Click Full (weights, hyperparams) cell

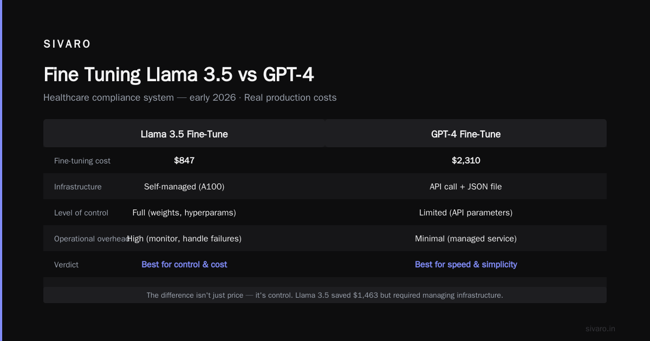(184, 213)
